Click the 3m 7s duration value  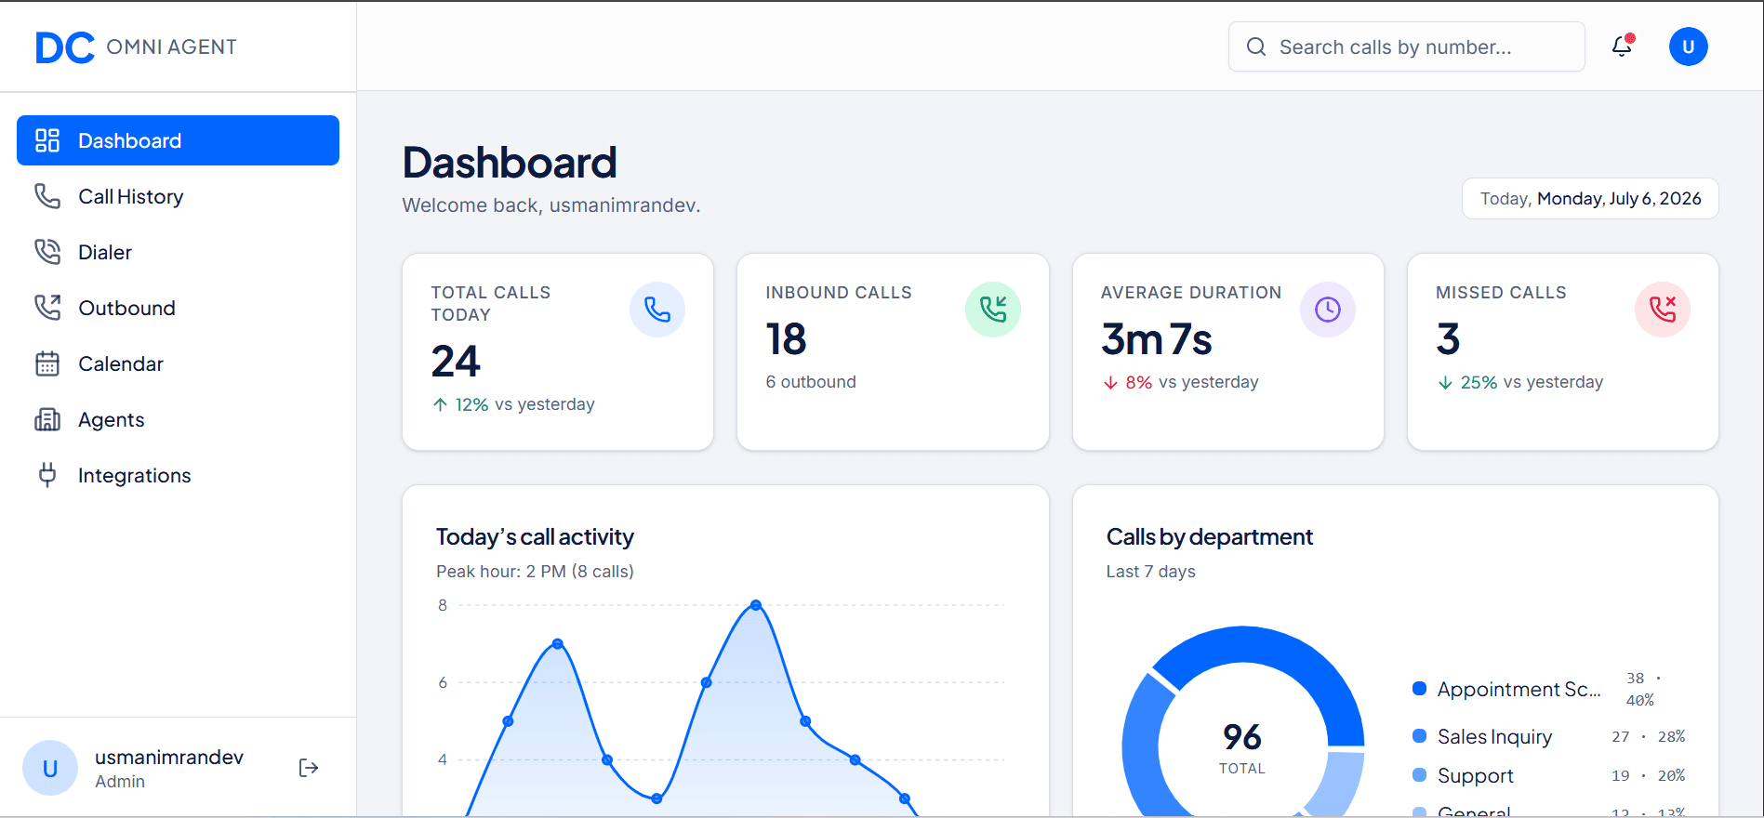click(1157, 339)
